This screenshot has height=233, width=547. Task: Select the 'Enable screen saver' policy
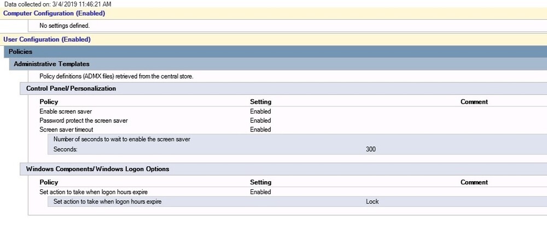point(66,111)
